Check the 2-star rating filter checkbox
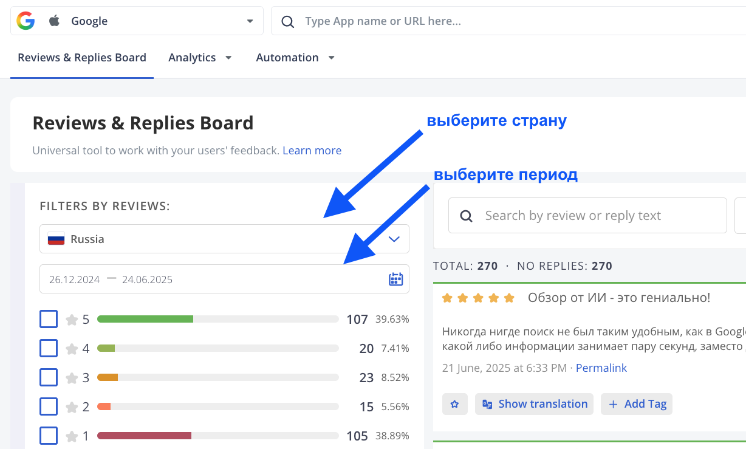 click(x=49, y=406)
